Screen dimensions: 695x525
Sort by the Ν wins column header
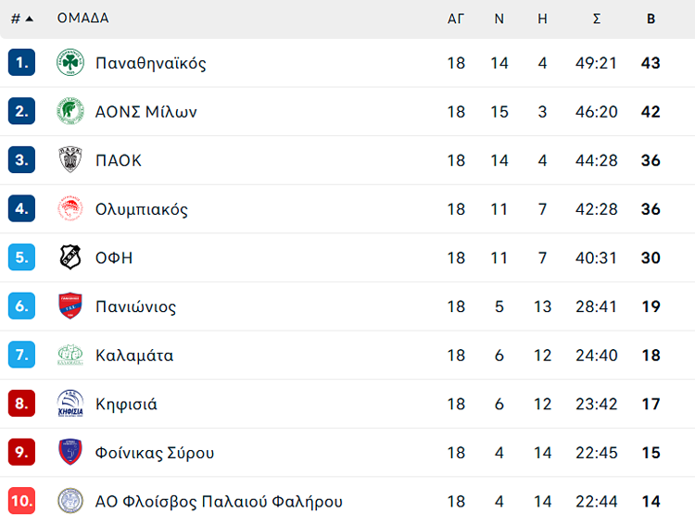tap(499, 19)
